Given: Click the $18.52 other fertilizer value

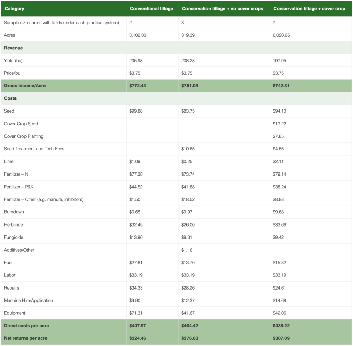Looking at the screenshot, I should point(188,199).
